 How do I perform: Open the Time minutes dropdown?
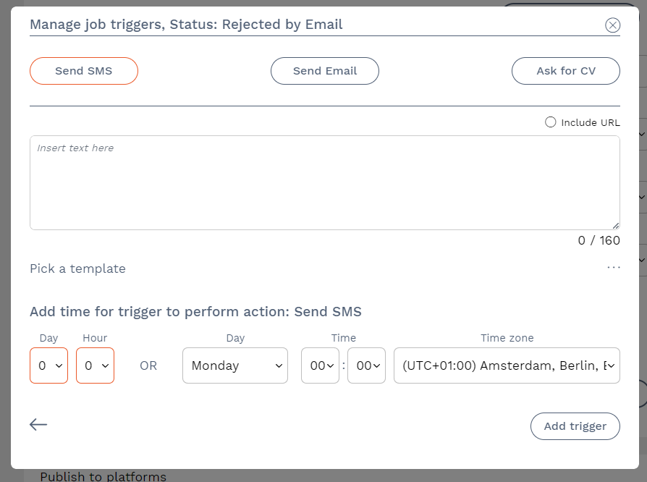(x=366, y=365)
